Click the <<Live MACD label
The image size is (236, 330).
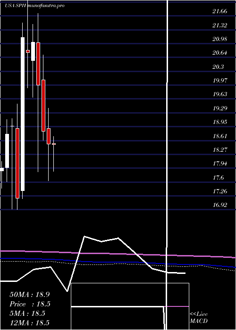(199, 317)
